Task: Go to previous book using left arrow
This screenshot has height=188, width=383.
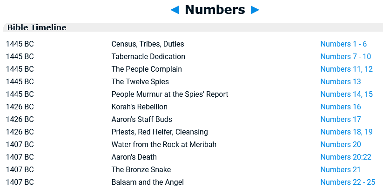Action: (x=175, y=10)
